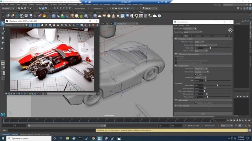Click the time slider ruler in Maya
Image resolution: width=252 pixels, height=141 pixels.
tap(107, 121)
